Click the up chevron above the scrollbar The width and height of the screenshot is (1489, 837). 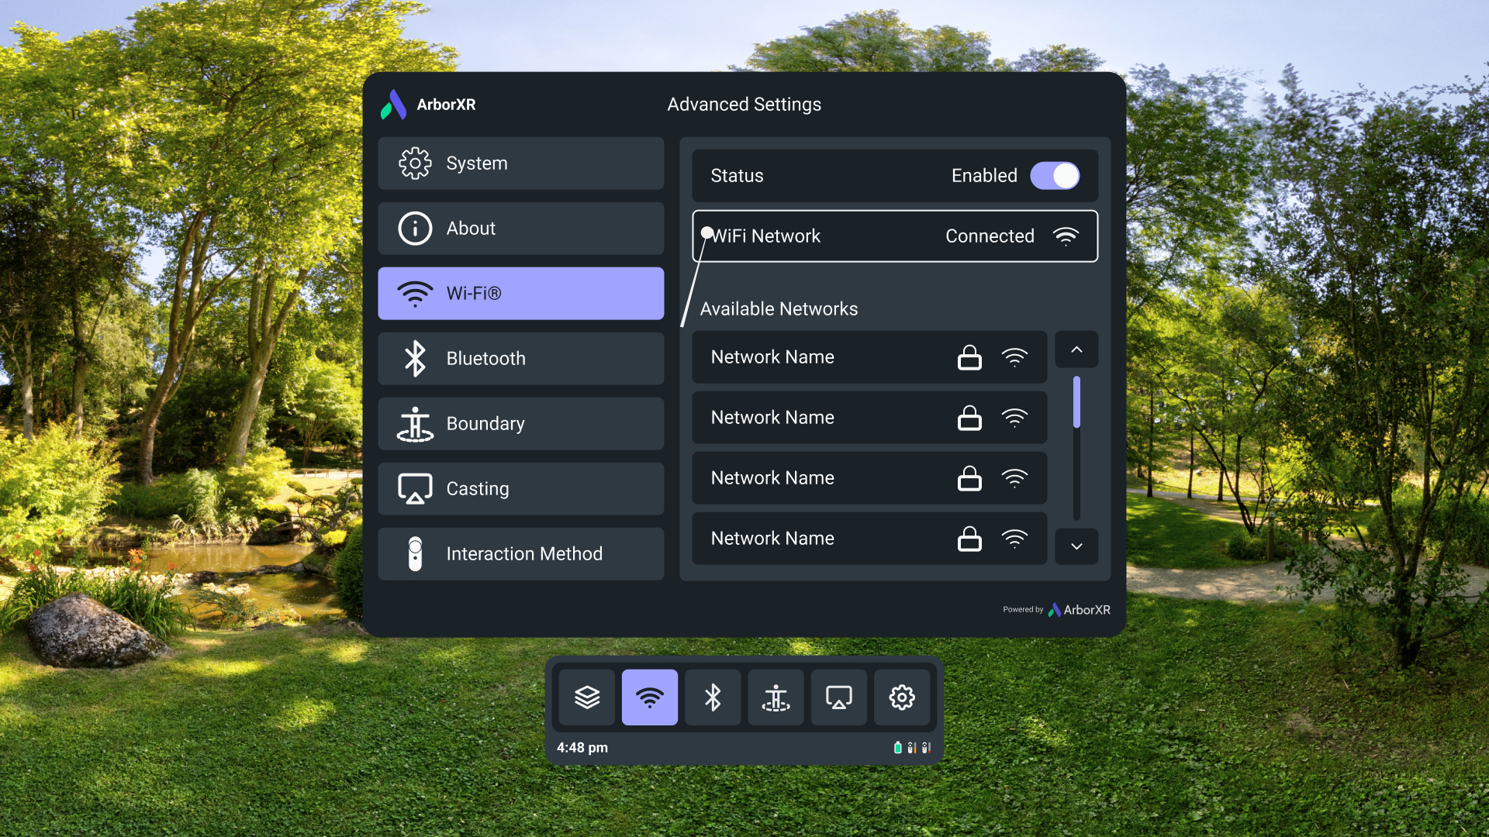(x=1076, y=350)
